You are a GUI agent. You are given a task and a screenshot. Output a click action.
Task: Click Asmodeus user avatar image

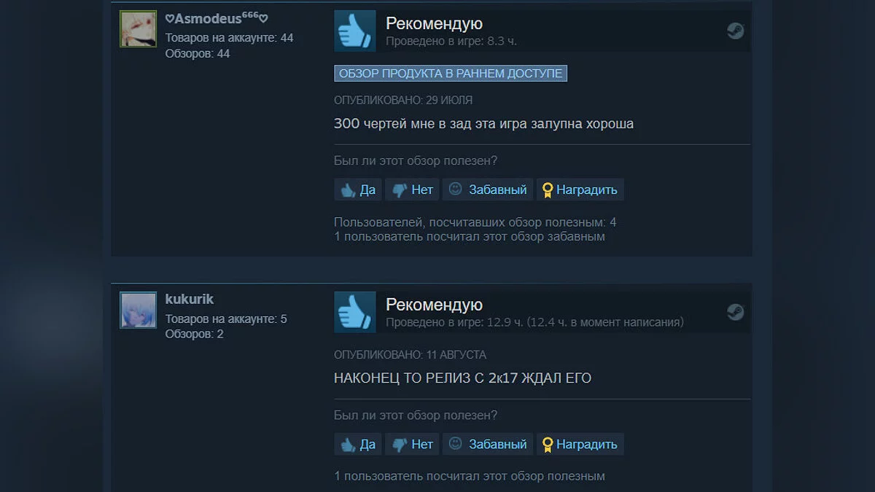[138, 29]
